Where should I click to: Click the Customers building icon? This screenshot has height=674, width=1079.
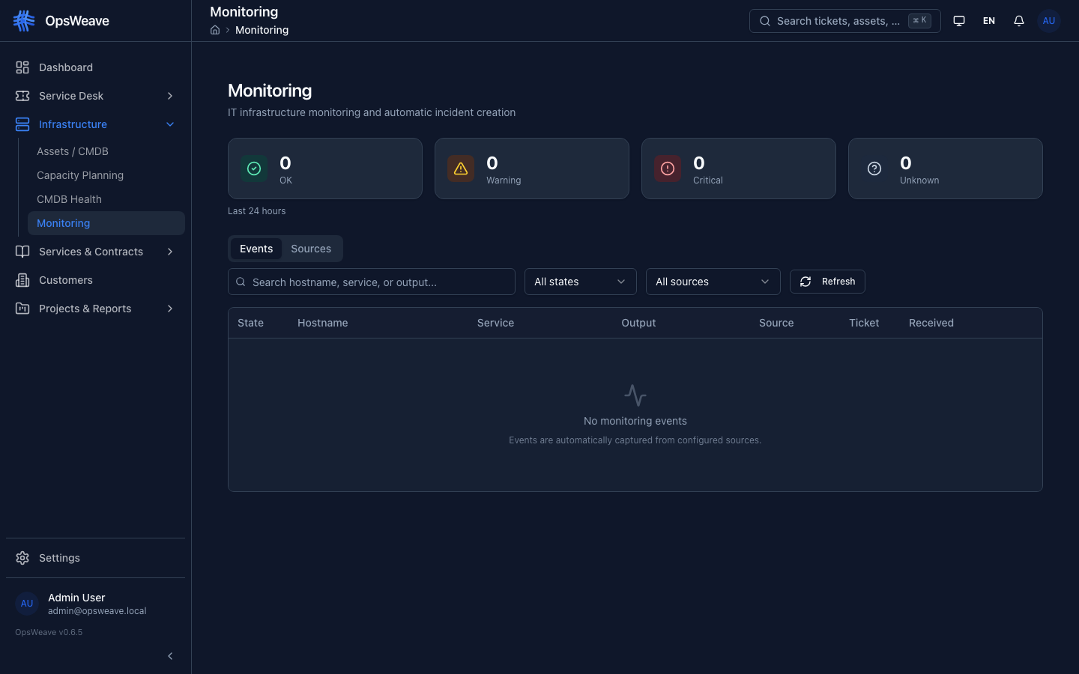tap(22, 280)
